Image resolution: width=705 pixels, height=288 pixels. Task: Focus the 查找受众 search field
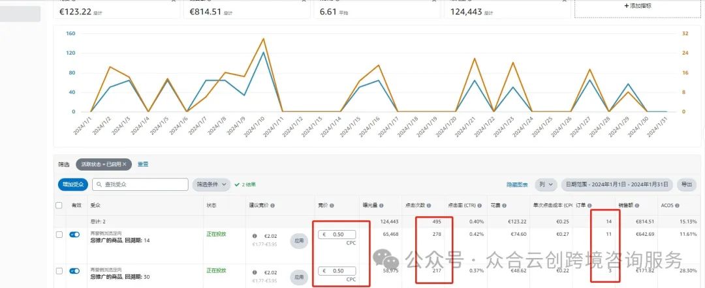(x=140, y=184)
